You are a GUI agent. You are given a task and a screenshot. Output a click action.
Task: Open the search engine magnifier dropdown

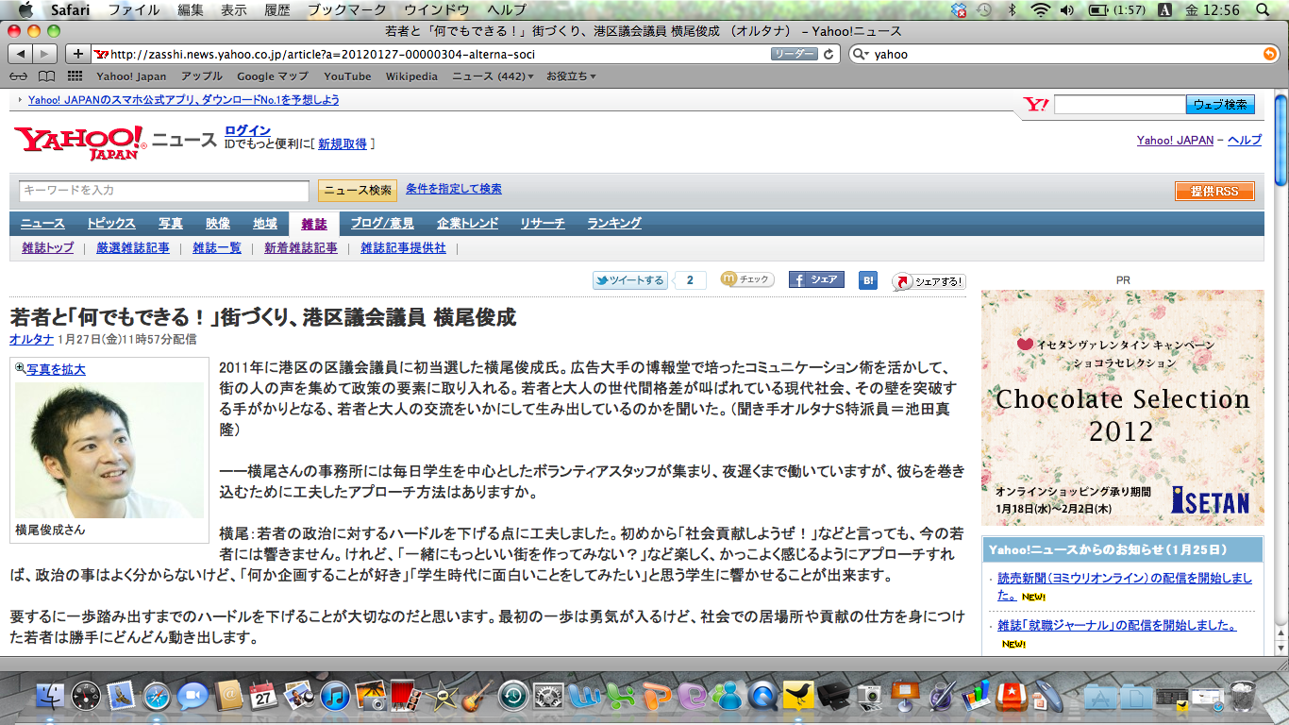[x=861, y=54]
